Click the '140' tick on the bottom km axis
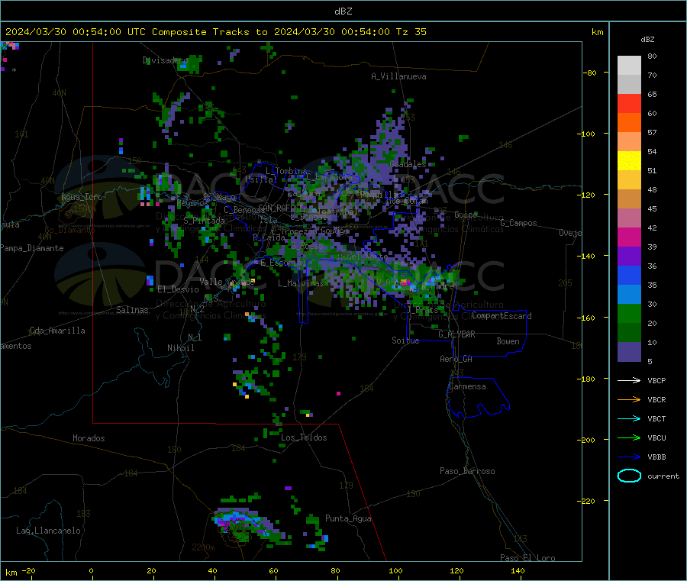The image size is (687, 581). pyautogui.click(x=518, y=570)
